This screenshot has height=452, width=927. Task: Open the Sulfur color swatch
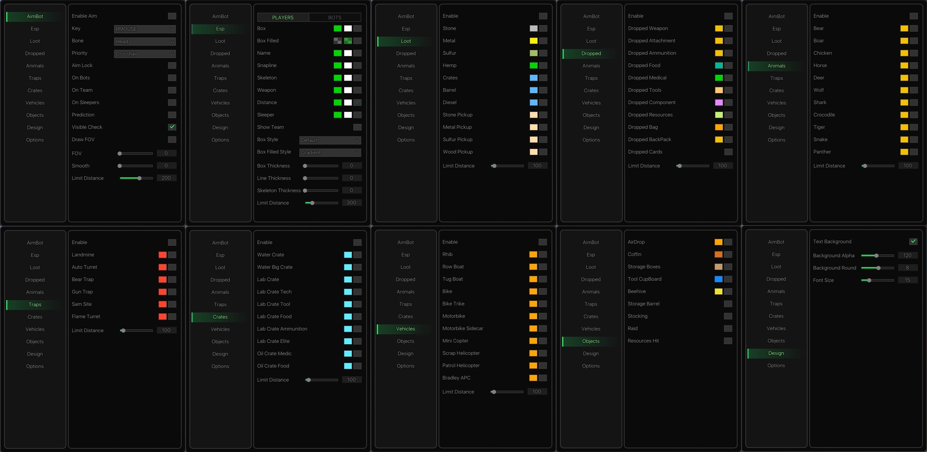pos(534,53)
